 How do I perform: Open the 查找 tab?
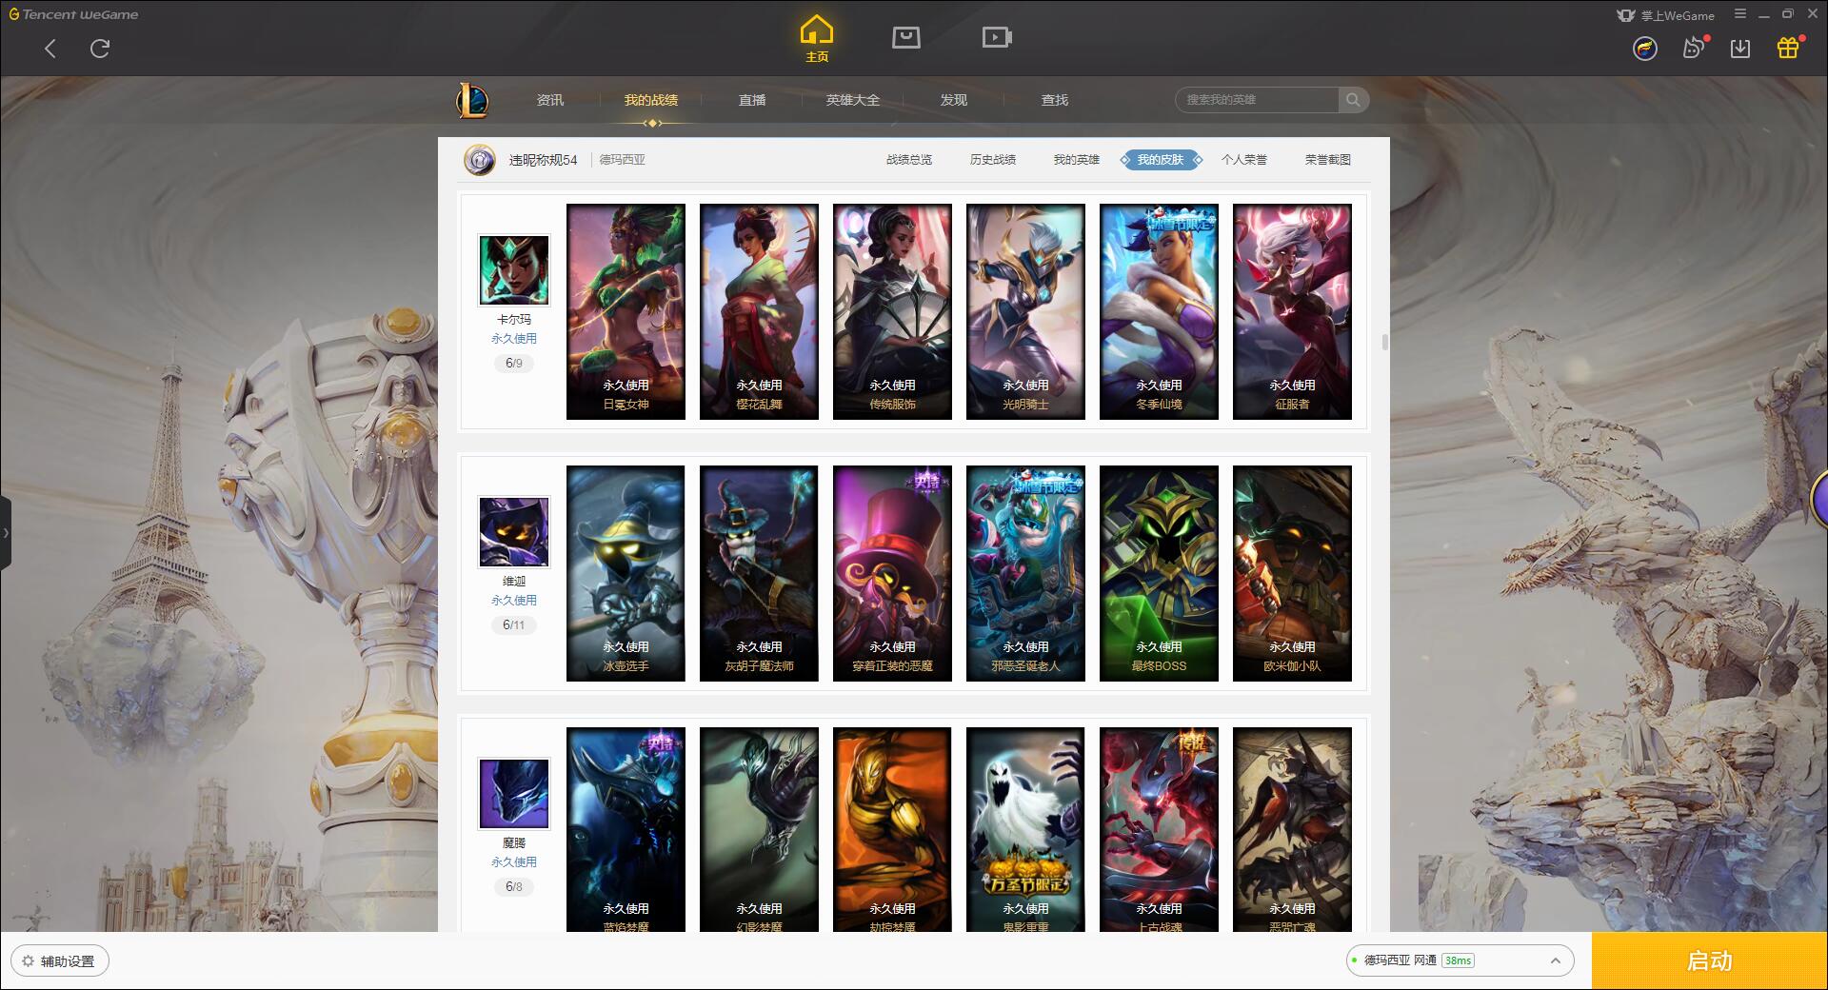pyautogui.click(x=1055, y=100)
